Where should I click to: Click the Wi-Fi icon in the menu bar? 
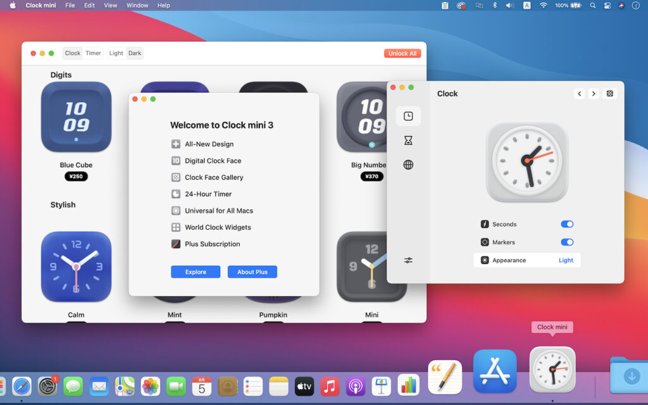[543, 5]
